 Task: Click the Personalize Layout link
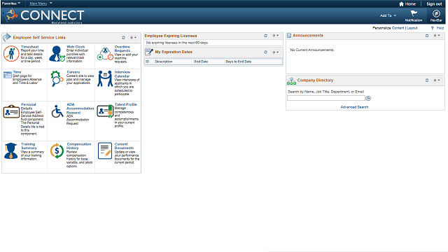point(412,28)
